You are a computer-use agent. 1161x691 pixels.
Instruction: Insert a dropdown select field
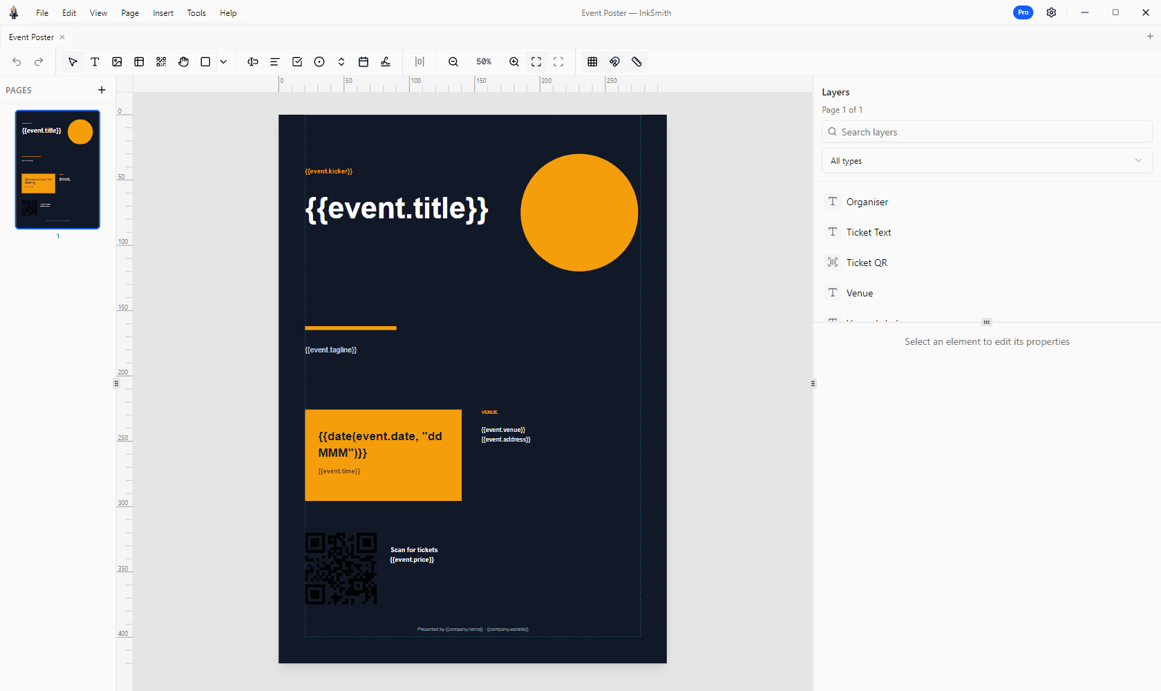point(341,61)
